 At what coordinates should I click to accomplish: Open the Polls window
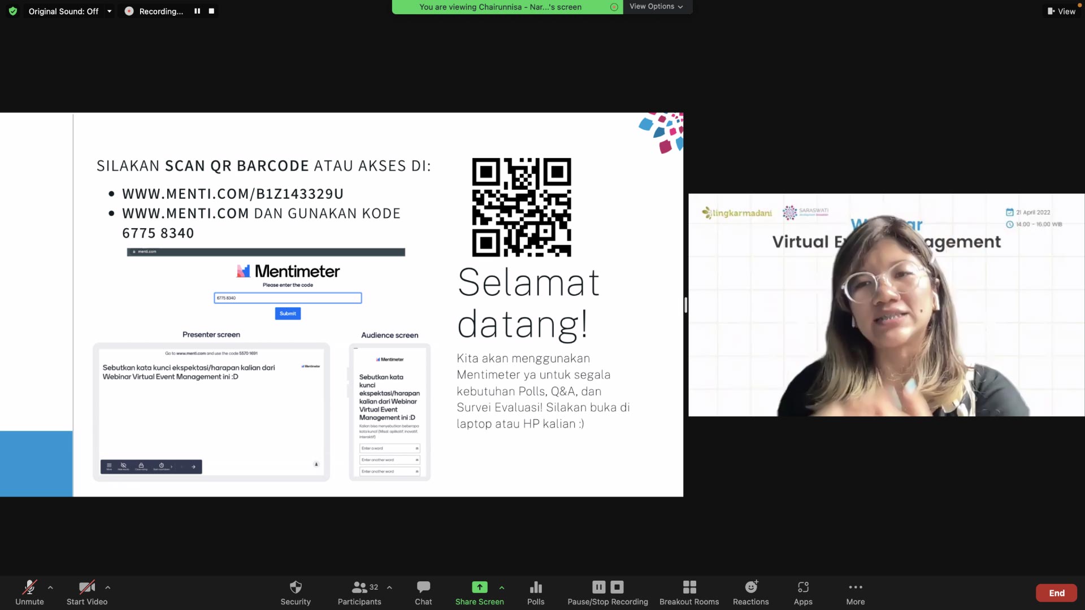(536, 592)
